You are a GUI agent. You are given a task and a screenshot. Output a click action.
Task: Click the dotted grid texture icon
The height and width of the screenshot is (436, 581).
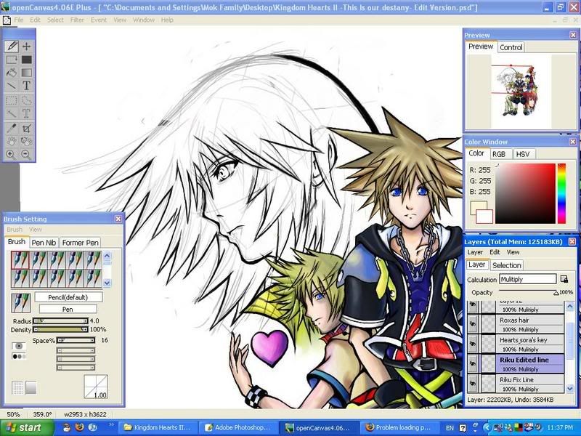point(17,387)
